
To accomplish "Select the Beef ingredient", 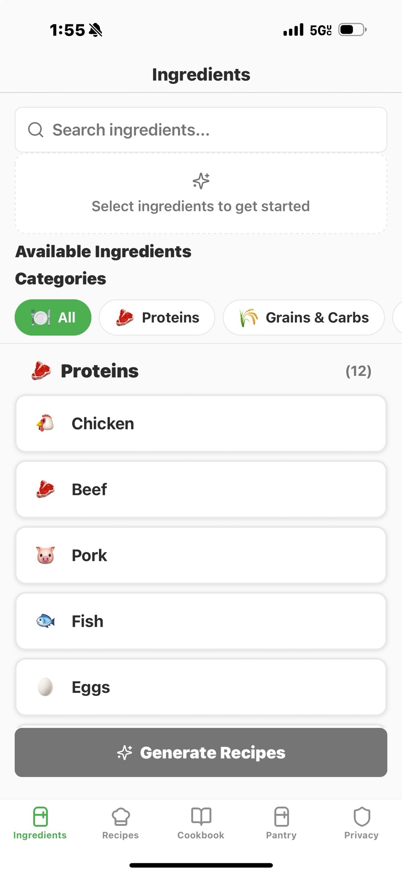I will click(x=201, y=489).
